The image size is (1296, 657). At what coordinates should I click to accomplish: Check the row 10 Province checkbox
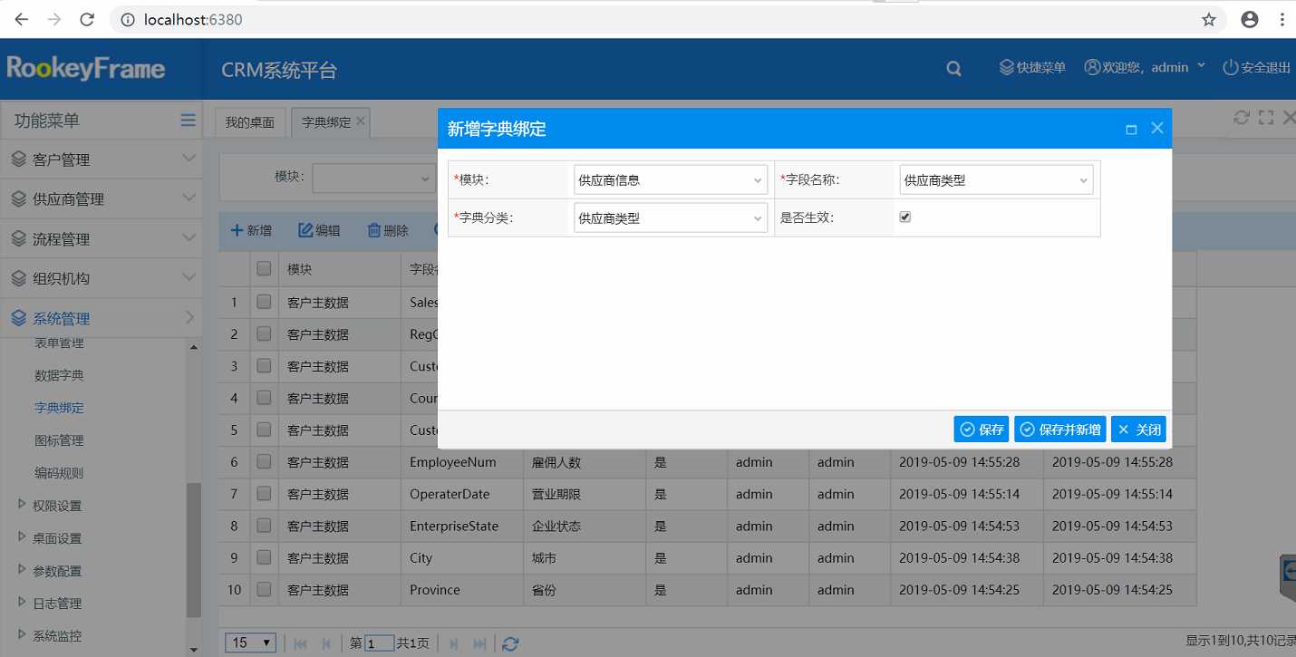[264, 589]
